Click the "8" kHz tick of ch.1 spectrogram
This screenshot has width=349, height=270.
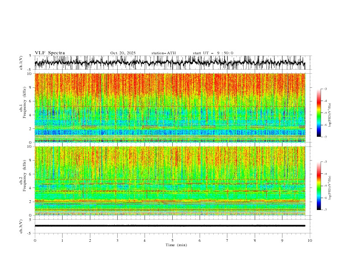[x=31, y=87]
